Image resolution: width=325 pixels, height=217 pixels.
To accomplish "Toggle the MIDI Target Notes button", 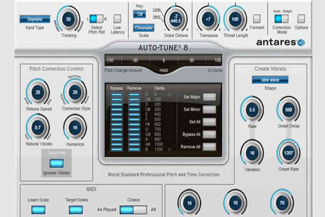I will pyautogui.click(x=76, y=210).
